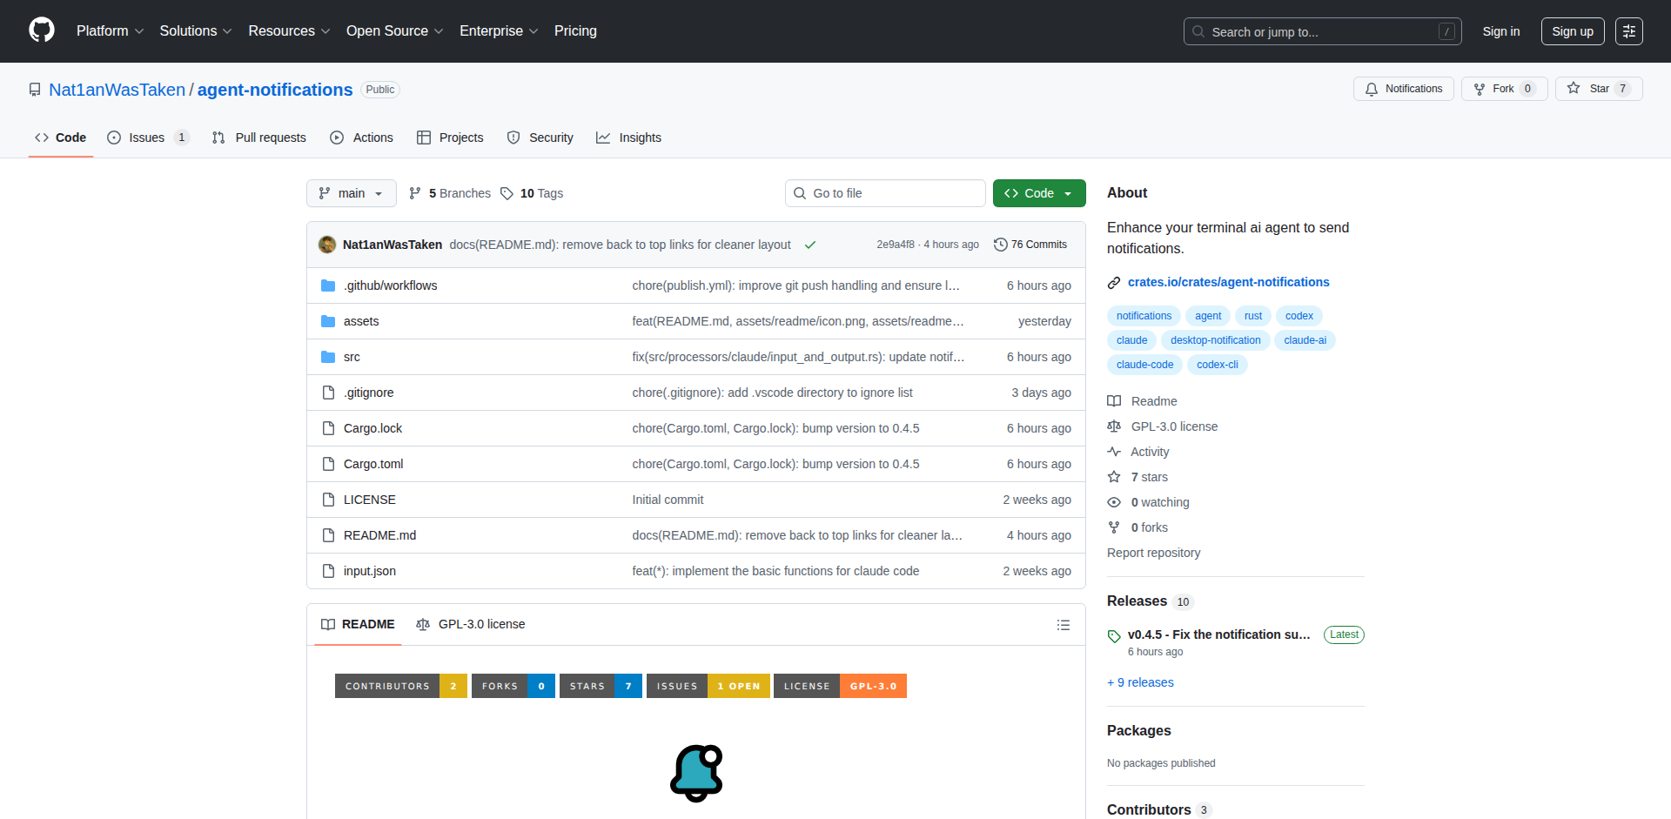Click the file icon beside .gitignore
The width and height of the screenshot is (1671, 819).
(328, 393)
